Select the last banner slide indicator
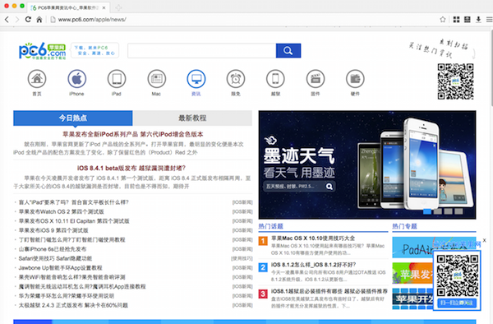The image size is (493, 324). 458,211
